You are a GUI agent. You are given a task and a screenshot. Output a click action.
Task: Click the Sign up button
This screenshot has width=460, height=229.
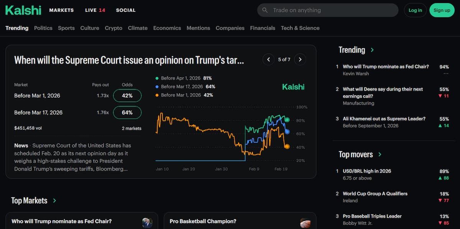(442, 10)
